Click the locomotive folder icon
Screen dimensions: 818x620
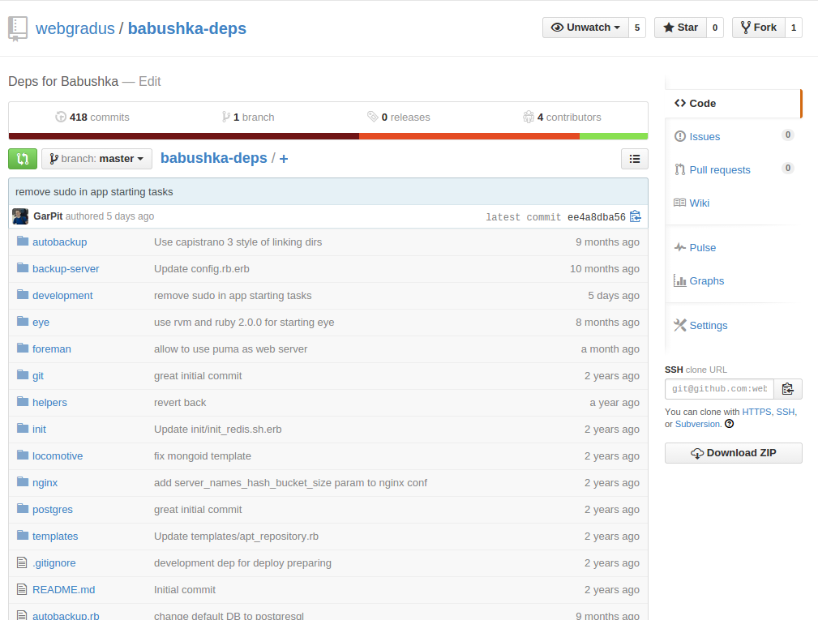pyautogui.click(x=23, y=455)
